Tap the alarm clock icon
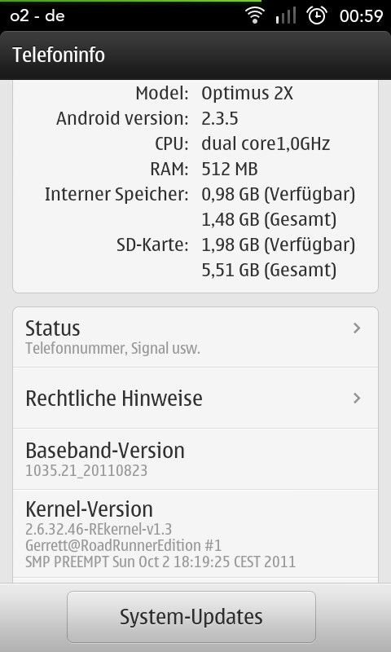 coord(317,15)
